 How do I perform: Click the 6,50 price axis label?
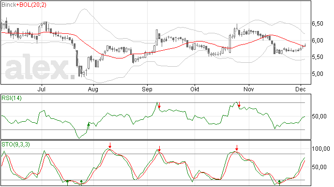click(x=318, y=24)
